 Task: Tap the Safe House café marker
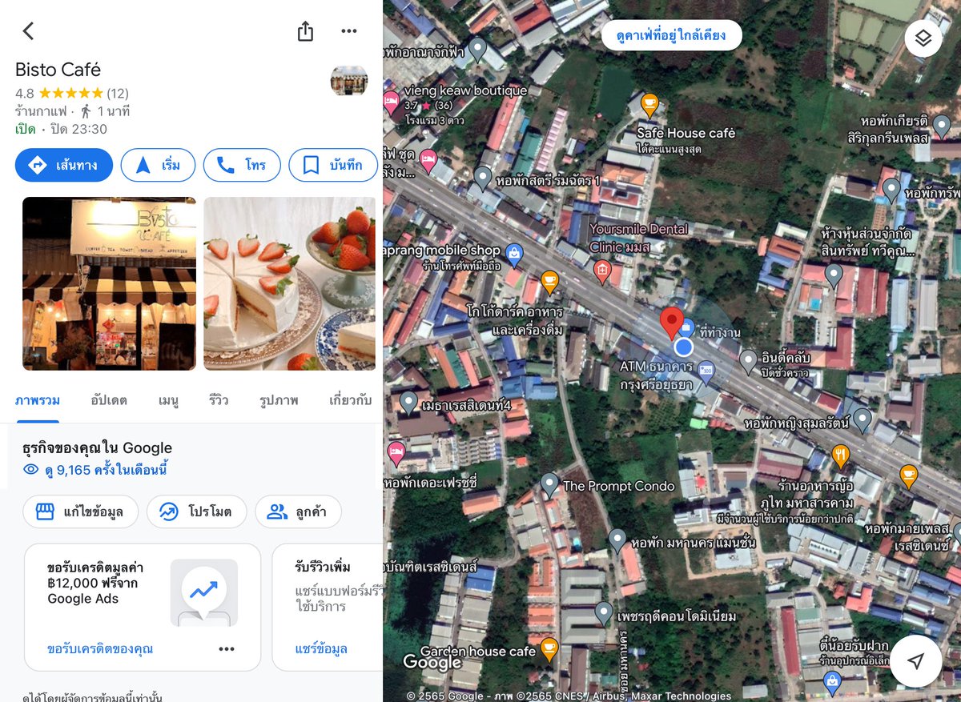tap(649, 104)
